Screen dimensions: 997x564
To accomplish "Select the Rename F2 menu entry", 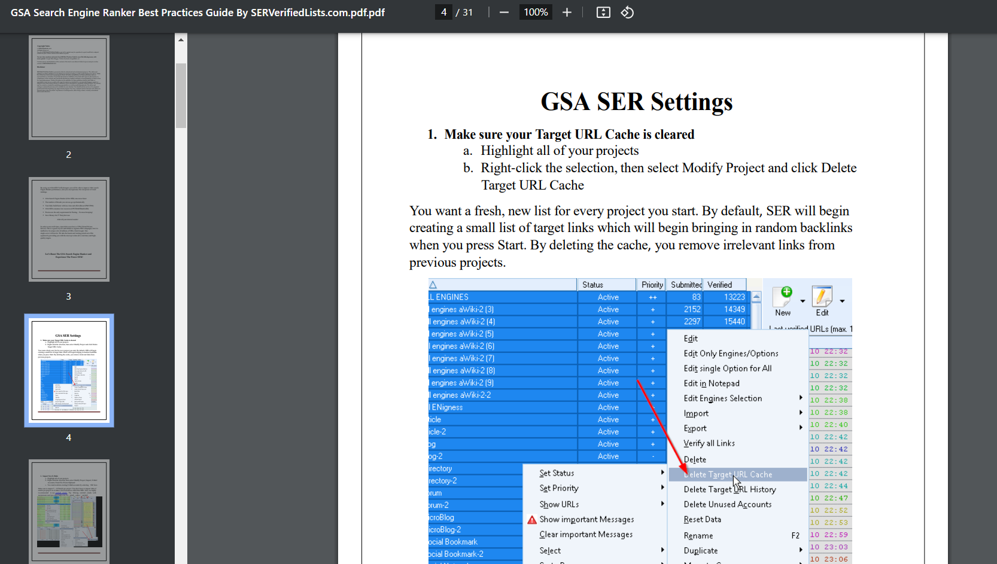I will tap(738, 535).
